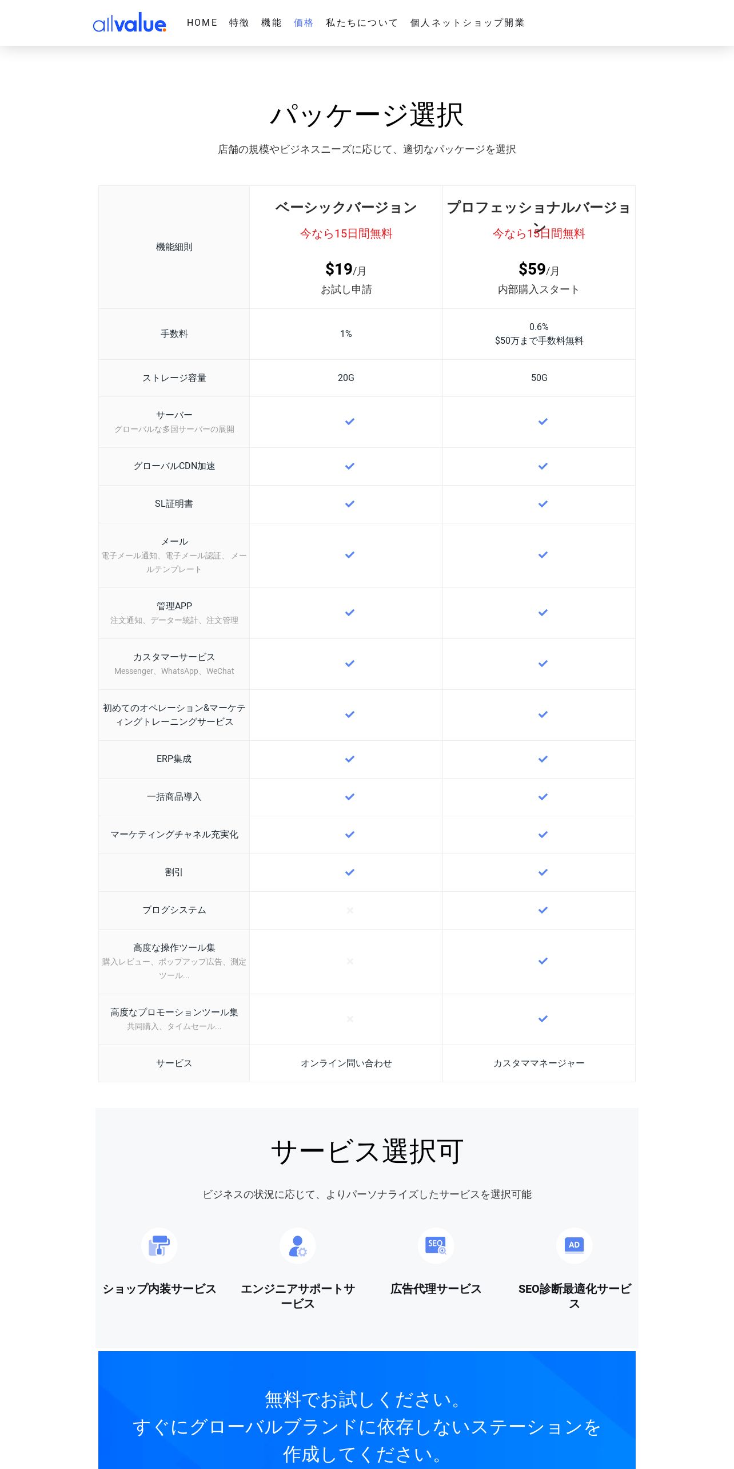Click the Professional checkmark in the ERP集成 row
Viewport: 734px width, 1469px height.
click(x=543, y=759)
